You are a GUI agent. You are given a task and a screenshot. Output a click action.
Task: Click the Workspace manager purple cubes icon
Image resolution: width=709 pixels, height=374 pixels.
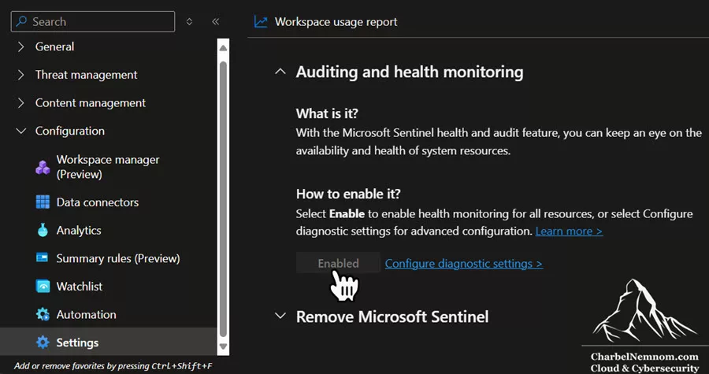click(43, 167)
